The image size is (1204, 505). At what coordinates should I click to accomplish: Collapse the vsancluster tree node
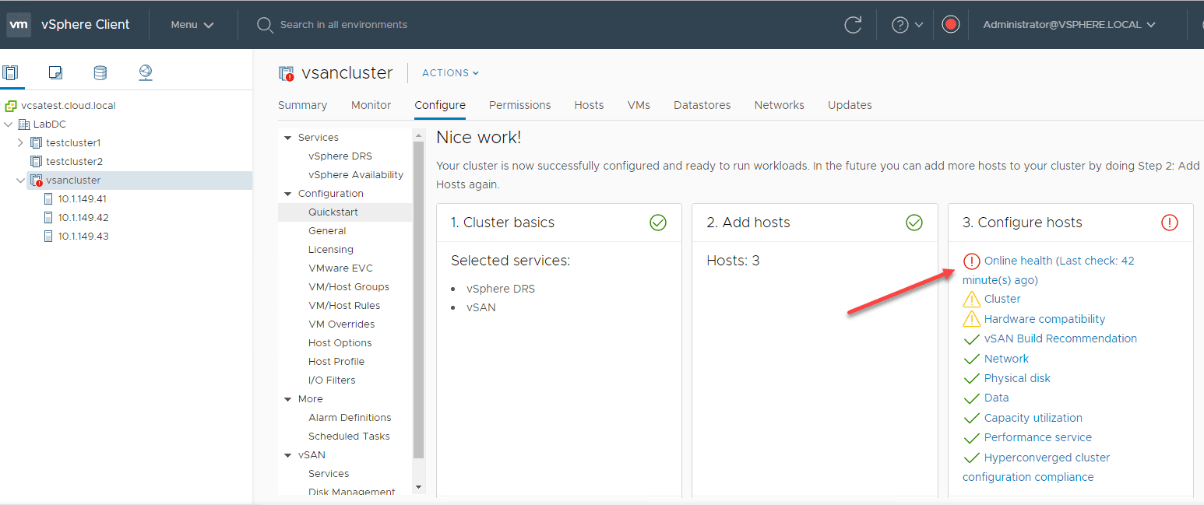(21, 181)
